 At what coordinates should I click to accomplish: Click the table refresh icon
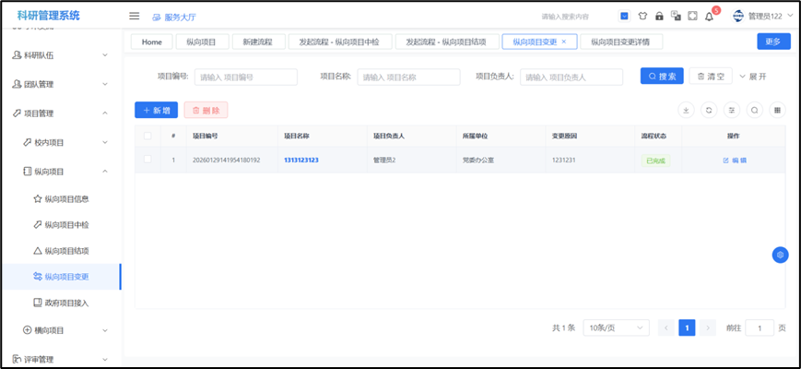[x=709, y=111]
